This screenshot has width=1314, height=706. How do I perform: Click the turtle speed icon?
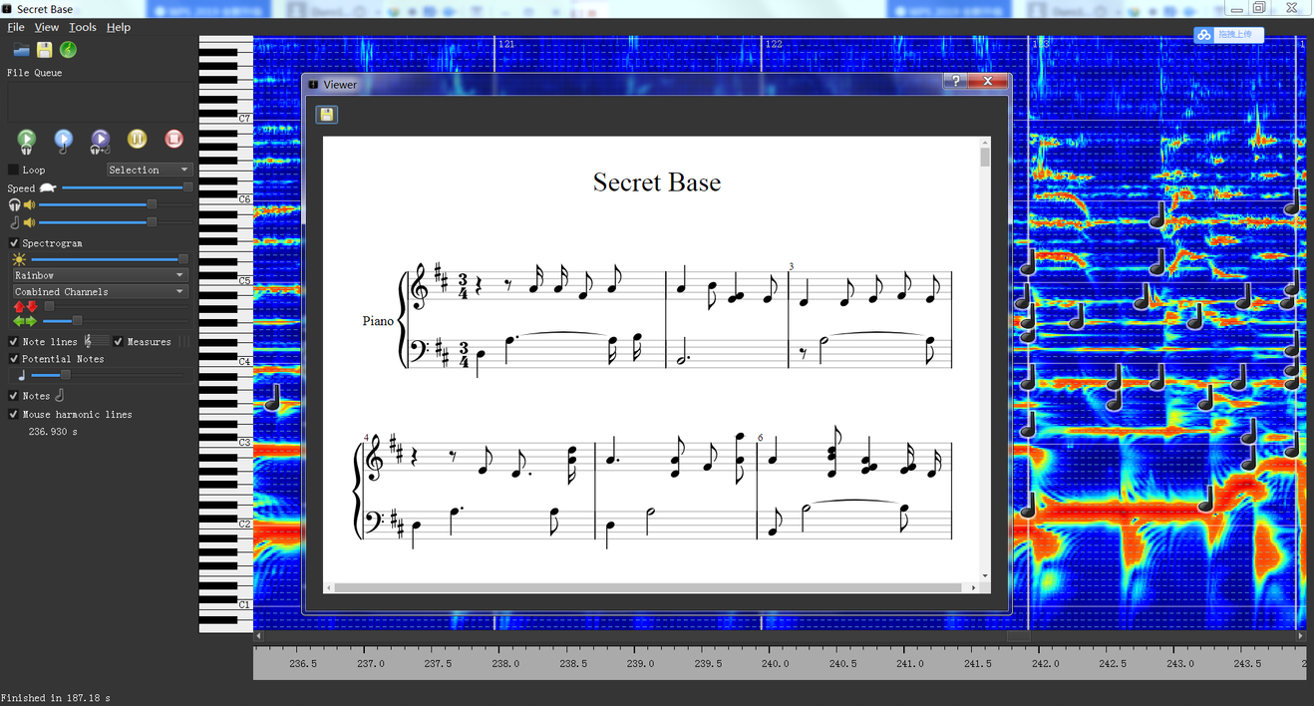[x=47, y=187]
